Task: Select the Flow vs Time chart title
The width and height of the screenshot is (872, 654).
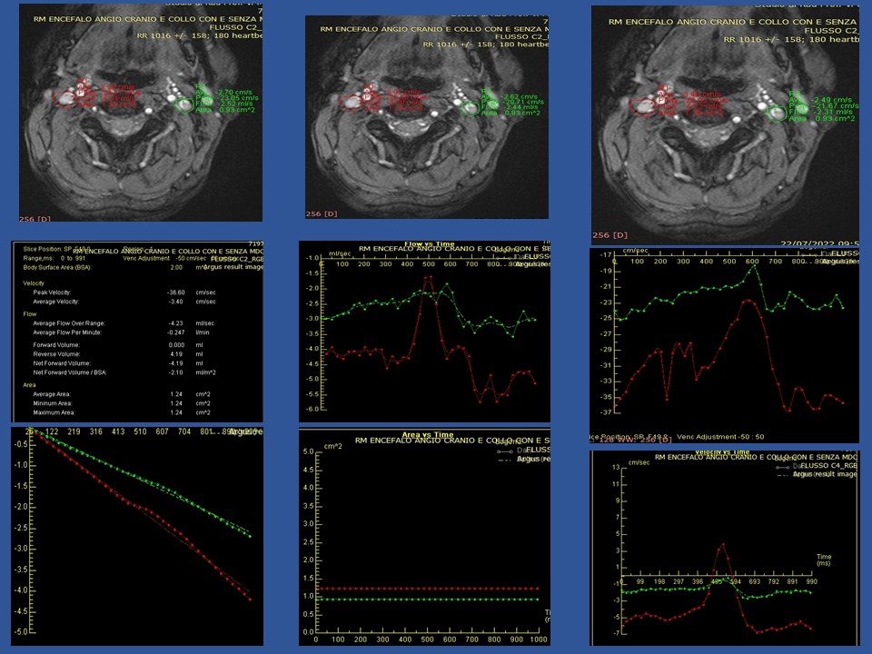Action: [x=429, y=244]
